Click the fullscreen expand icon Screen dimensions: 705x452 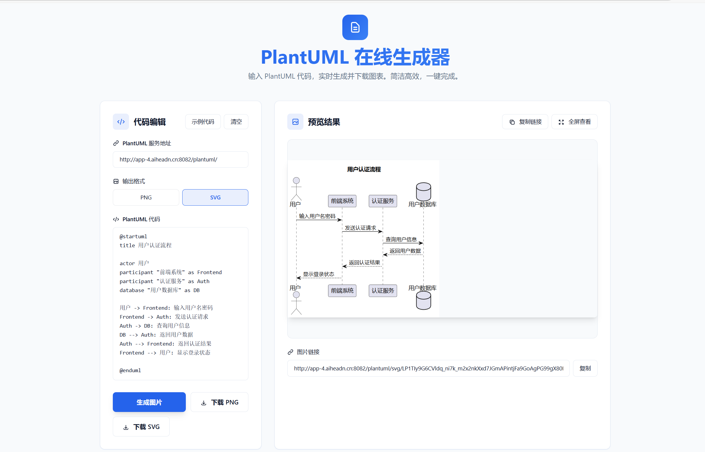[561, 122]
